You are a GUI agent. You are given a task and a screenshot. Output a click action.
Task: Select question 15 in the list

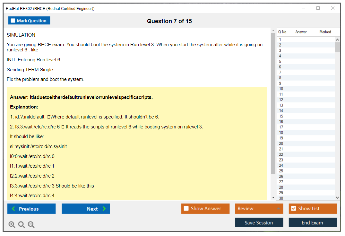click(281, 116)
